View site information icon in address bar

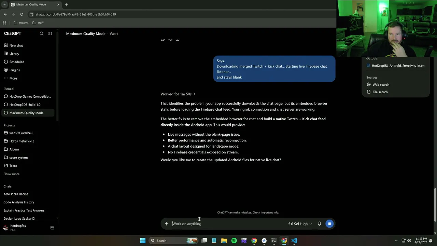(x=31, y=14)
